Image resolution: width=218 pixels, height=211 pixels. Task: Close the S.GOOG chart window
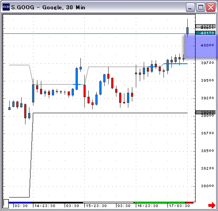tap(211, 7)
